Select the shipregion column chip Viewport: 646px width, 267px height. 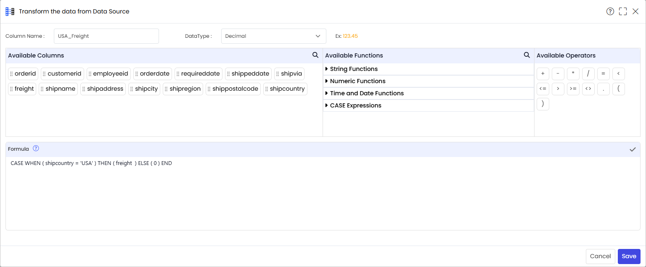(183, 89)
